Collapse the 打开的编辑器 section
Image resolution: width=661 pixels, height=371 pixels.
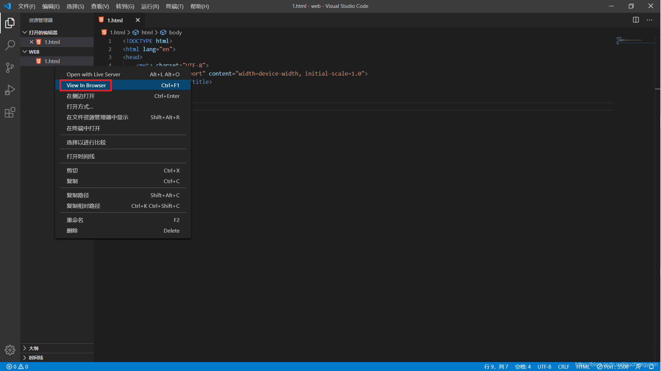pos(25,32)
